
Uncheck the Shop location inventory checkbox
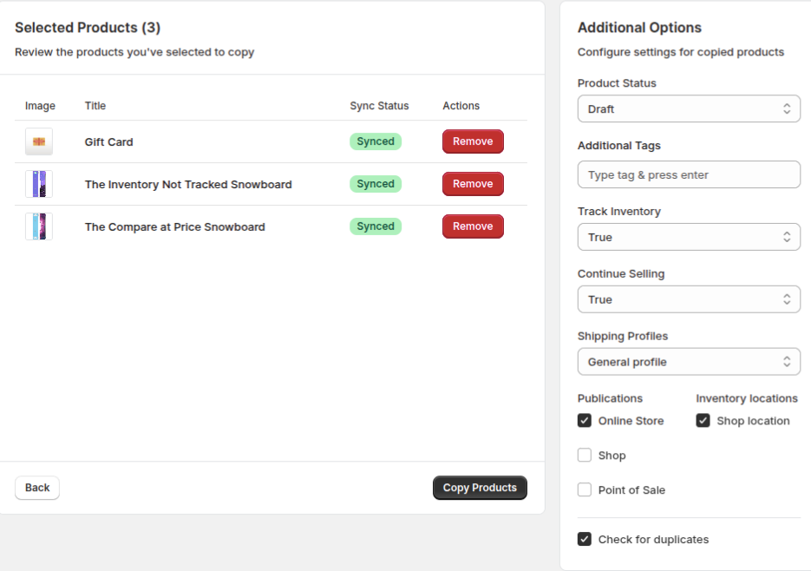703,420
